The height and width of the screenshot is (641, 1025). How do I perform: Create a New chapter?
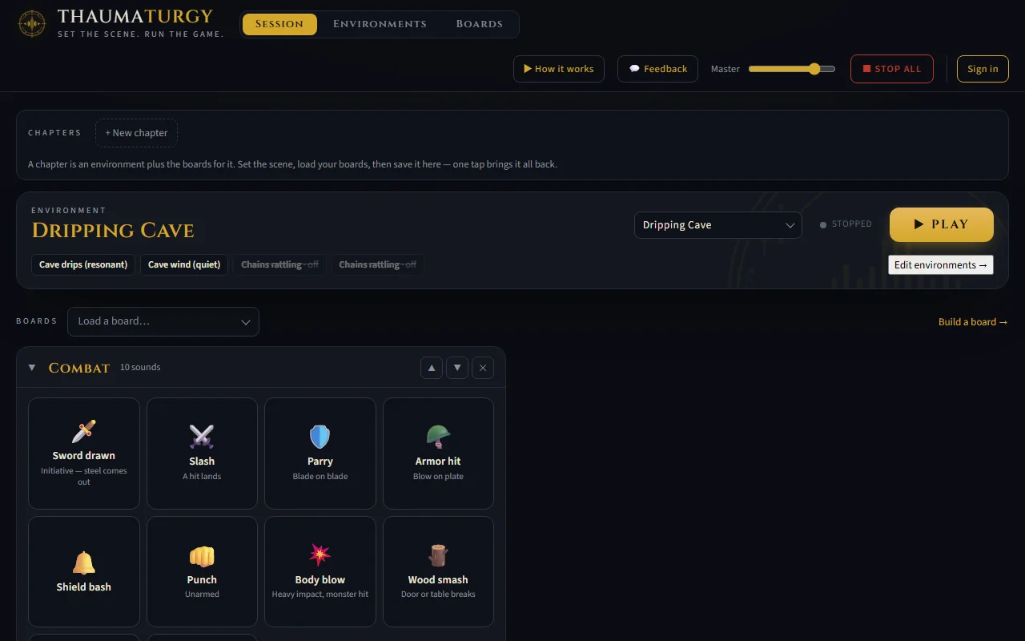tap(136, 133)
